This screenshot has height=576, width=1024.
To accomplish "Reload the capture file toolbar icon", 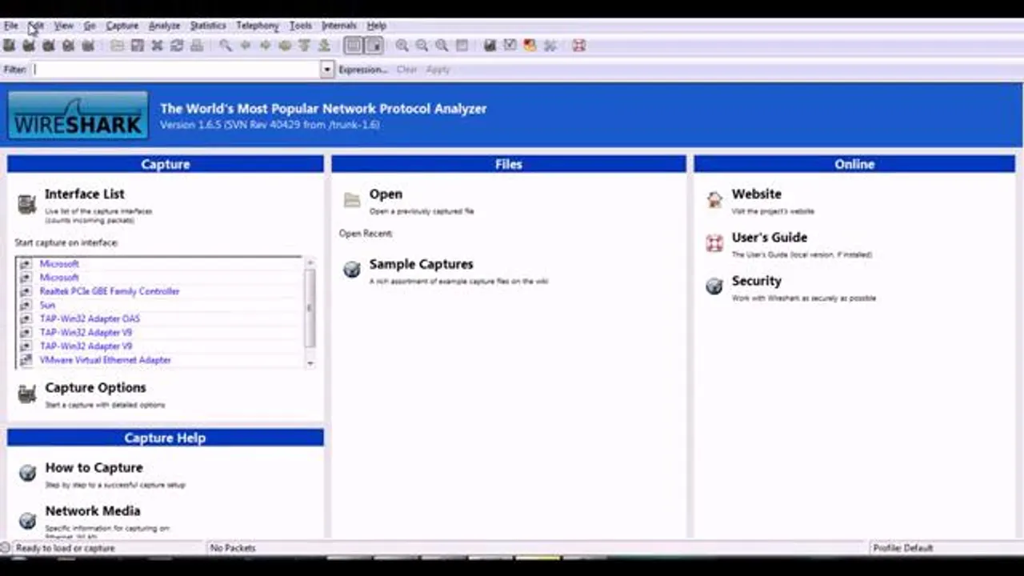I will pos(177,46).
